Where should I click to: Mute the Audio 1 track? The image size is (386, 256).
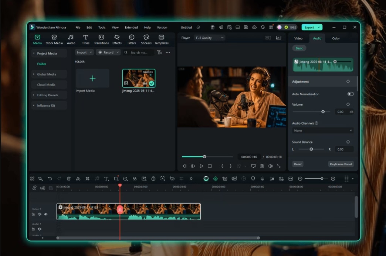tap(40, 229)
